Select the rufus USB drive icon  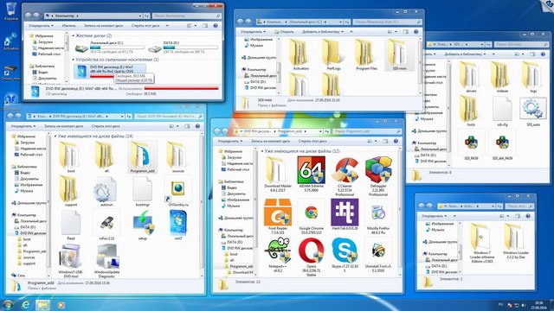(106, 223)
